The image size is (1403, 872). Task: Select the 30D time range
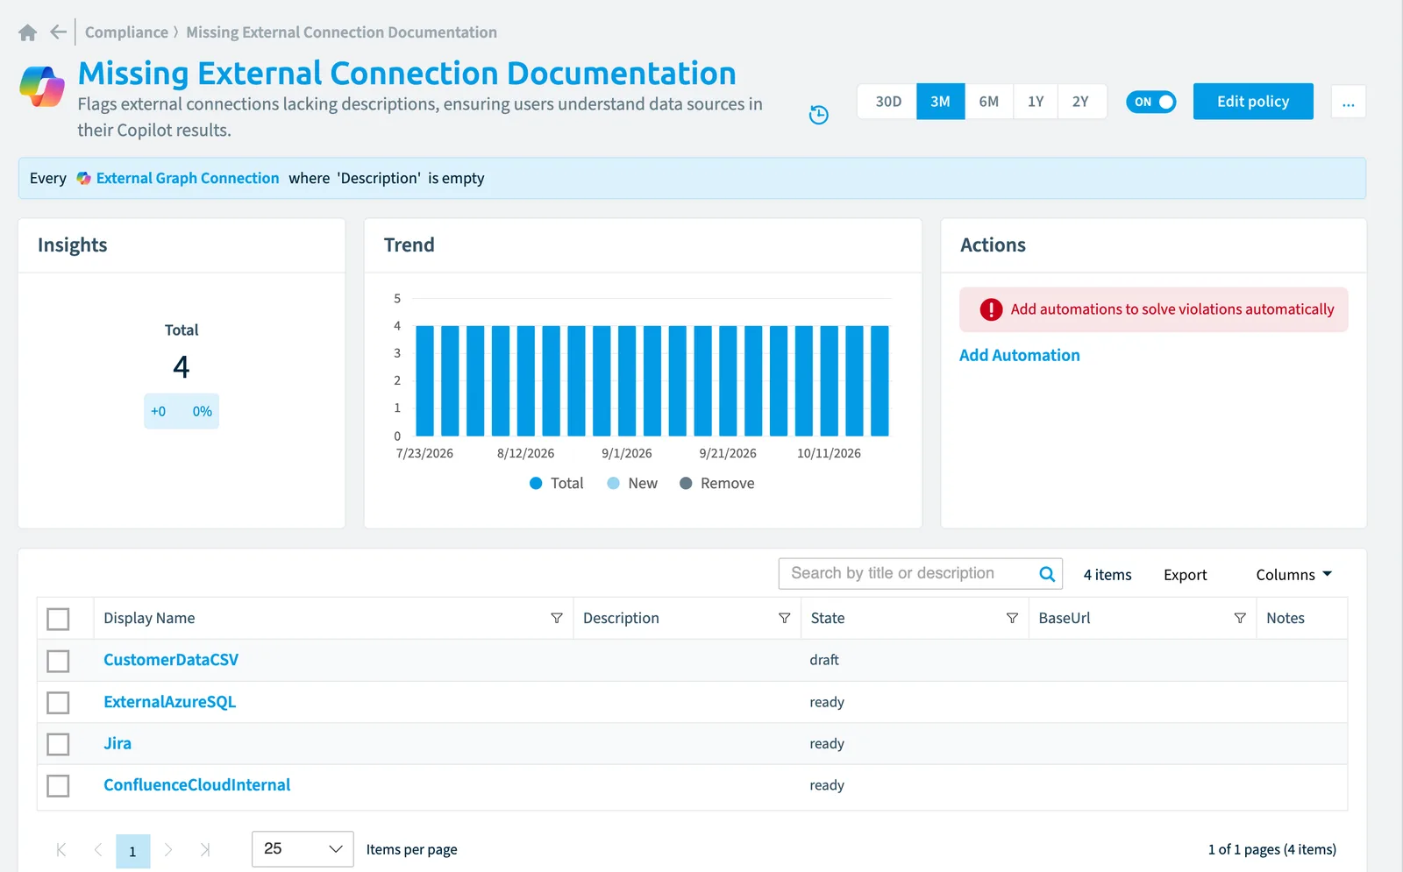pos(888,102)
